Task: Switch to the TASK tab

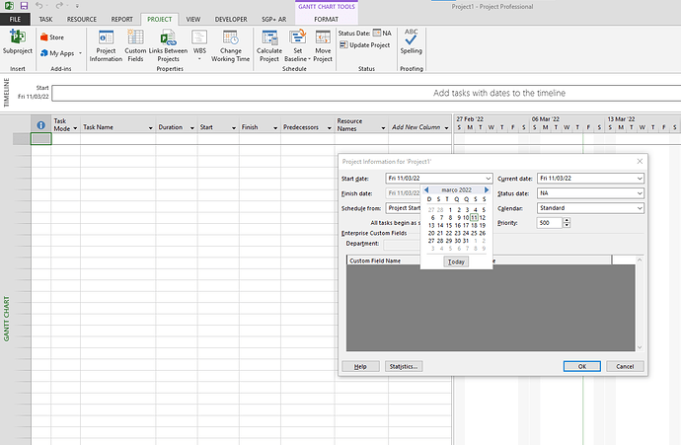Action: click(45, 19)
